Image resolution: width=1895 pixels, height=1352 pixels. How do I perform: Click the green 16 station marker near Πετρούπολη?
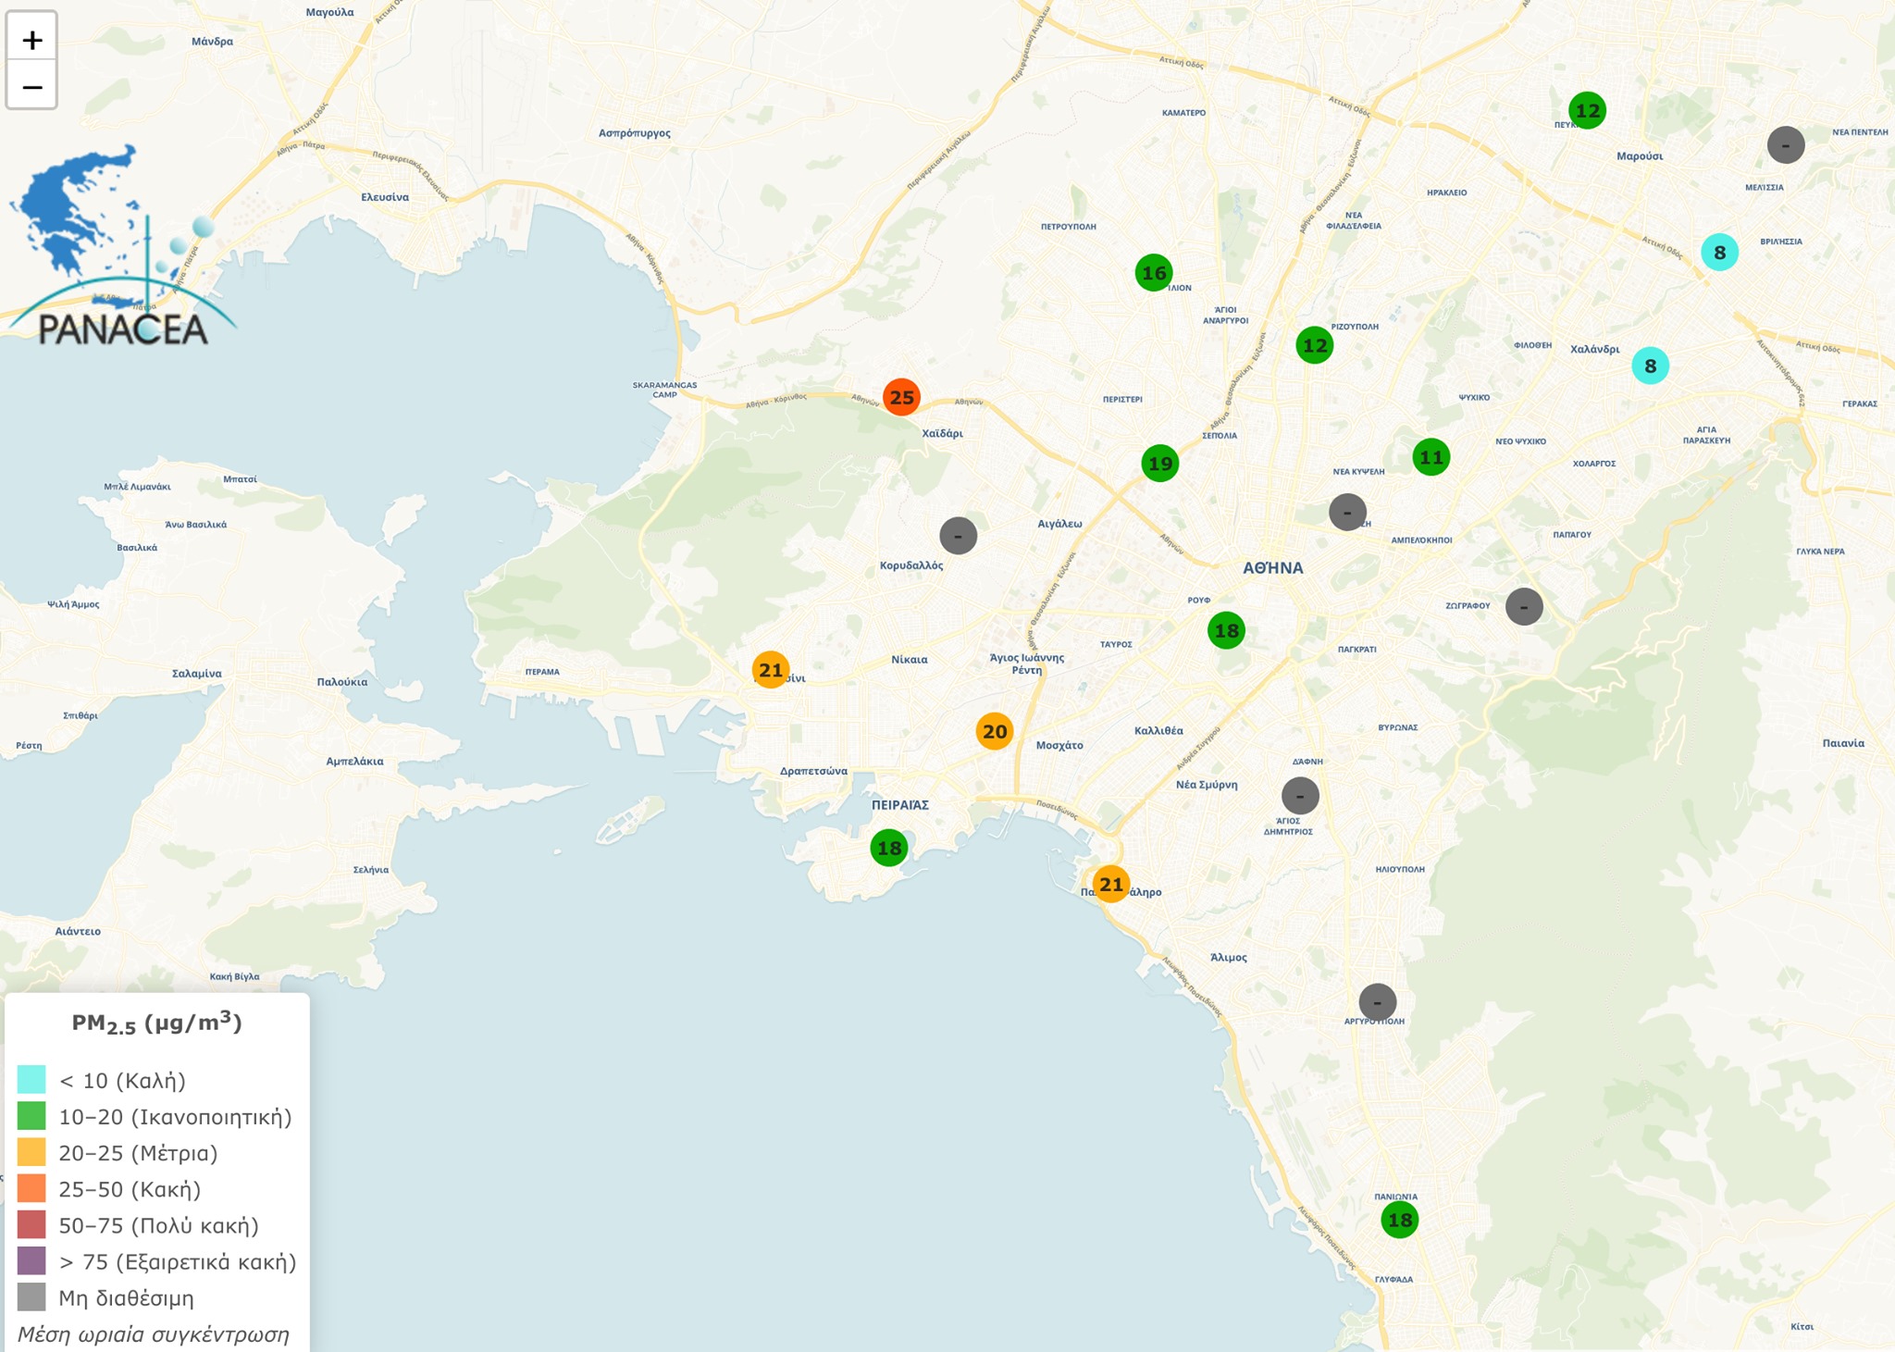pos(1153,273)
